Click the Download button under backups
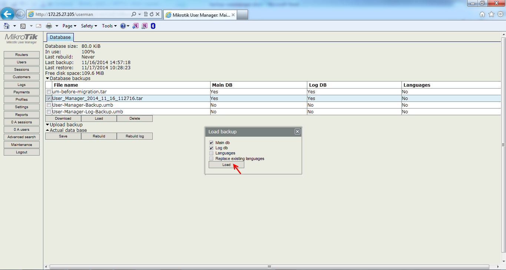506x270 pixels. 63,119
